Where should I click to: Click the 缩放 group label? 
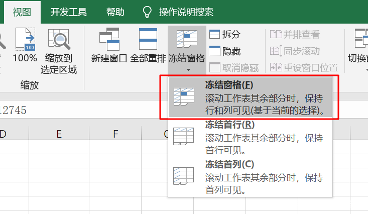[29, 85]
